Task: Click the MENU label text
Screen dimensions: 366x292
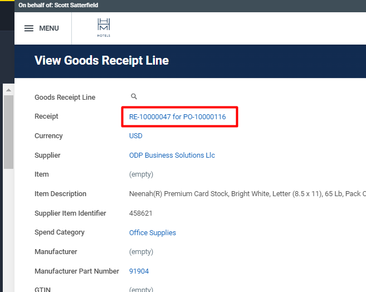Action: point(49,28)
